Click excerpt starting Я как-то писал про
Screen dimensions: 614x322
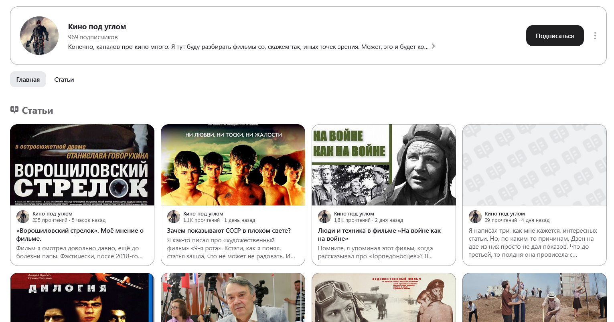pos(231,248)
